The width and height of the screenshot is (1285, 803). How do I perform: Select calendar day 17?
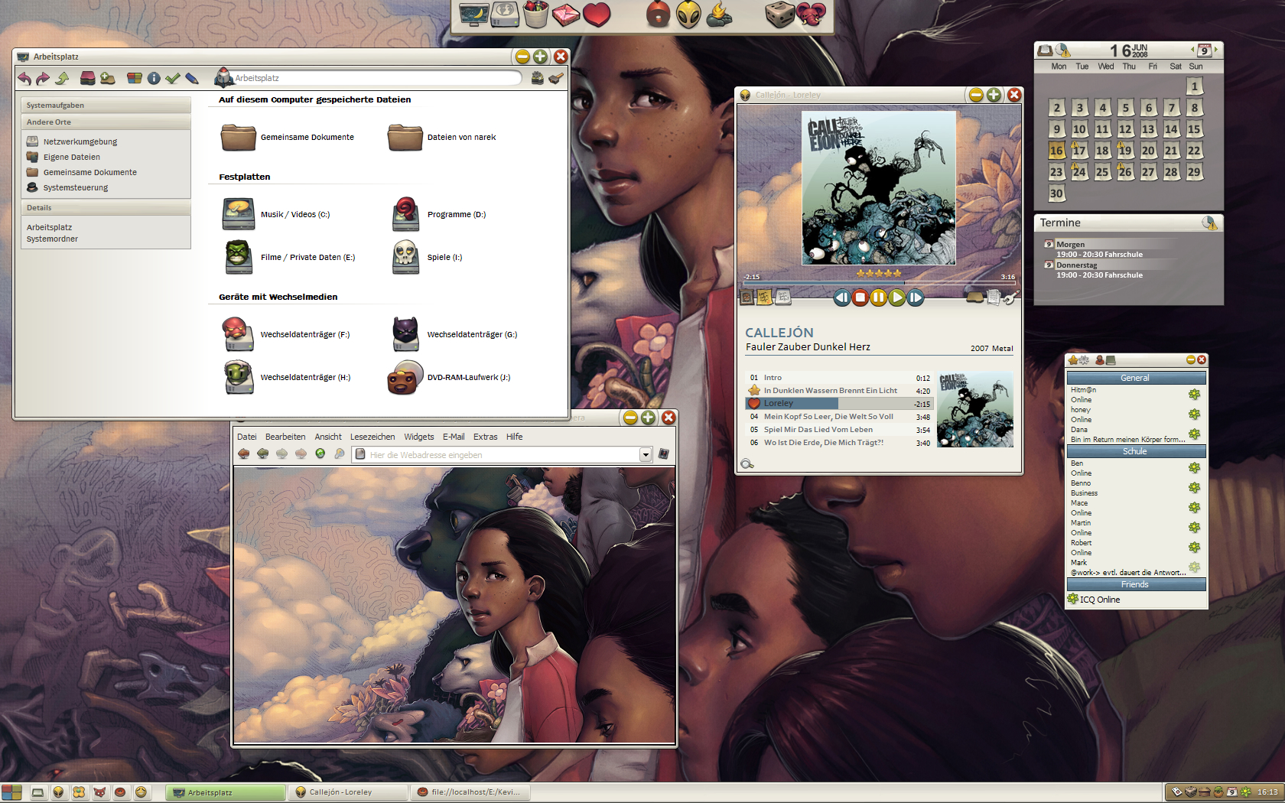click(x=1079, y=151)
